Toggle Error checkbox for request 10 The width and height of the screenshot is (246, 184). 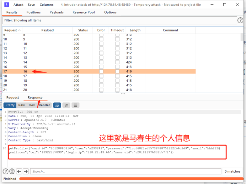pyautogui.click(x=101, y=39)
